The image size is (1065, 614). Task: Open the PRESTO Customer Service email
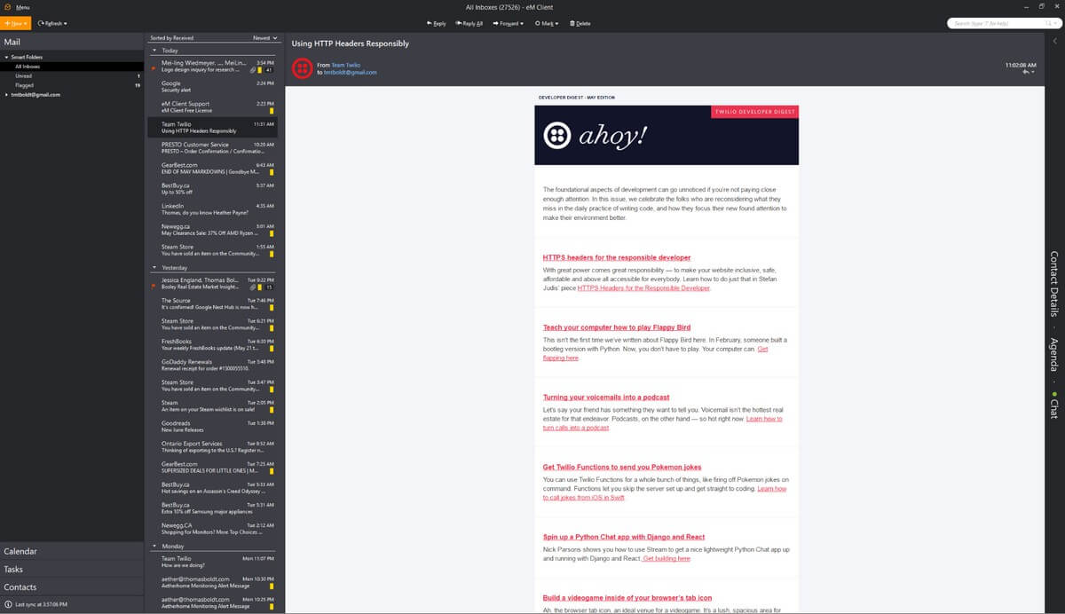213,147
